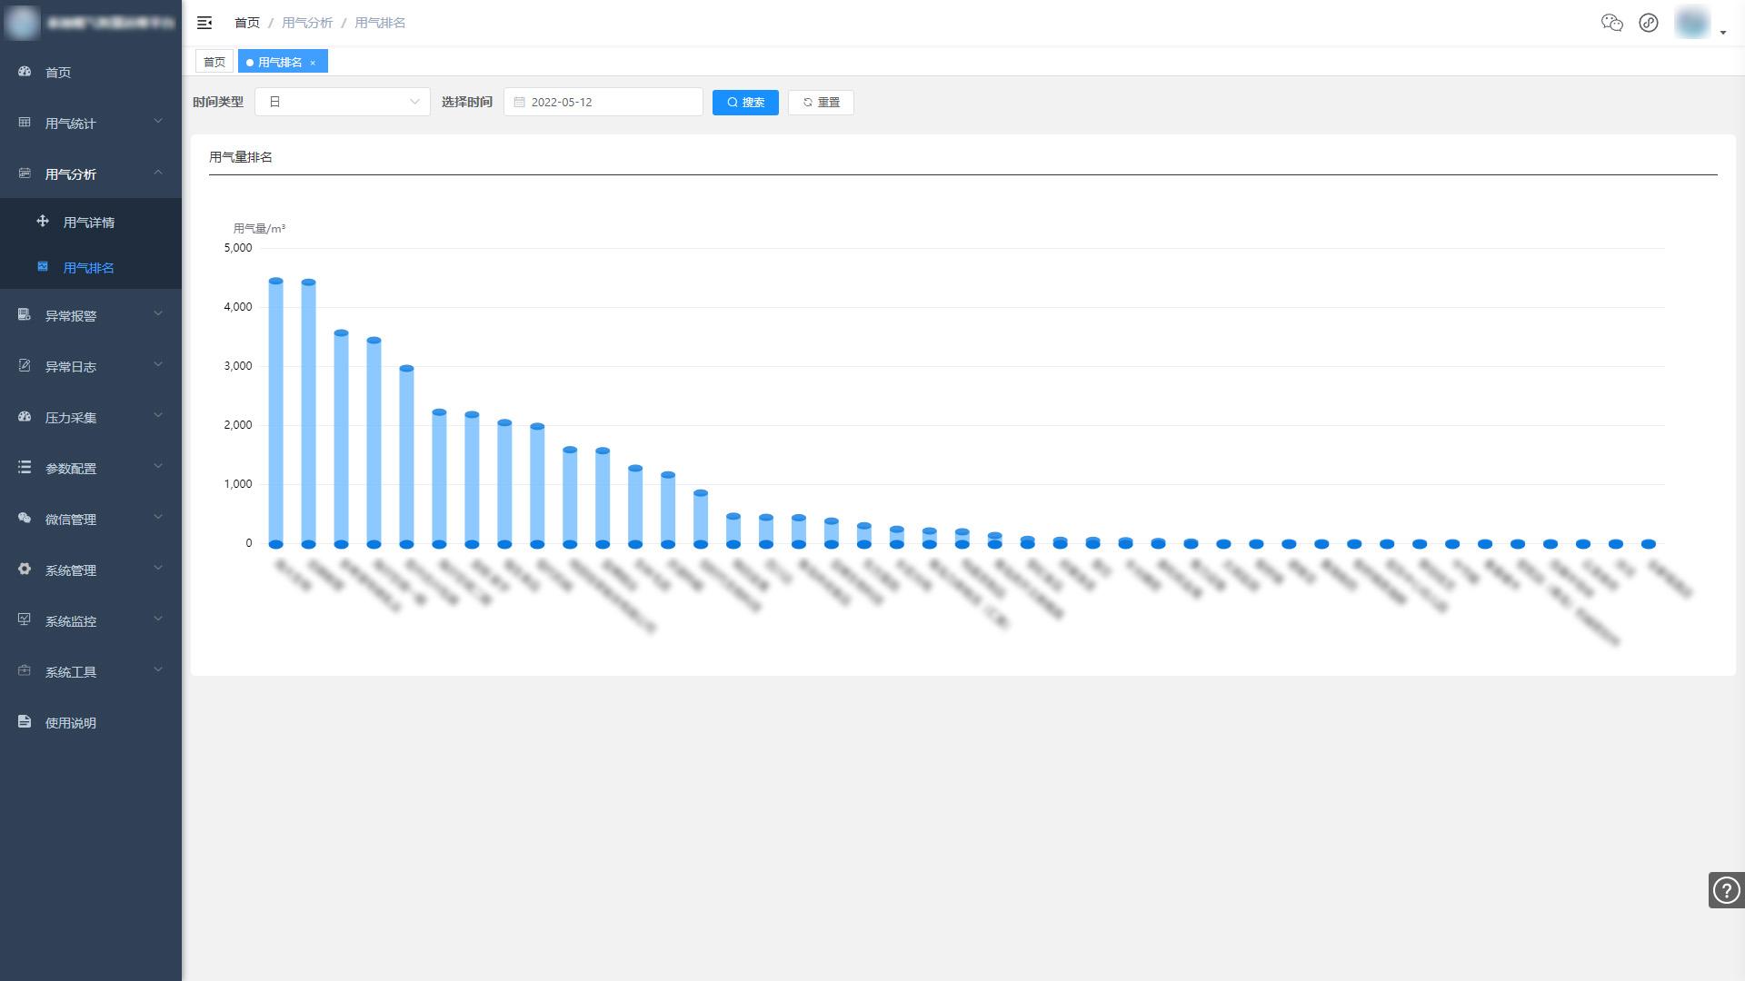Click the help question mark button

click(x=1726, y=890)
